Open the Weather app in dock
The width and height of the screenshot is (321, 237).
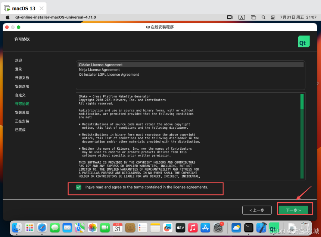coord(236,228)
